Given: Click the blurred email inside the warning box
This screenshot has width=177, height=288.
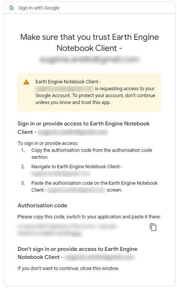Looking at the screenshot, I should pyautogui.click(x=64, y=89).
